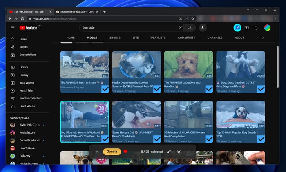This screenshot has width=286, height=172.
Task: Uncheck the Super Hungry Cat video checkbox
Action: tap(157, 139)
